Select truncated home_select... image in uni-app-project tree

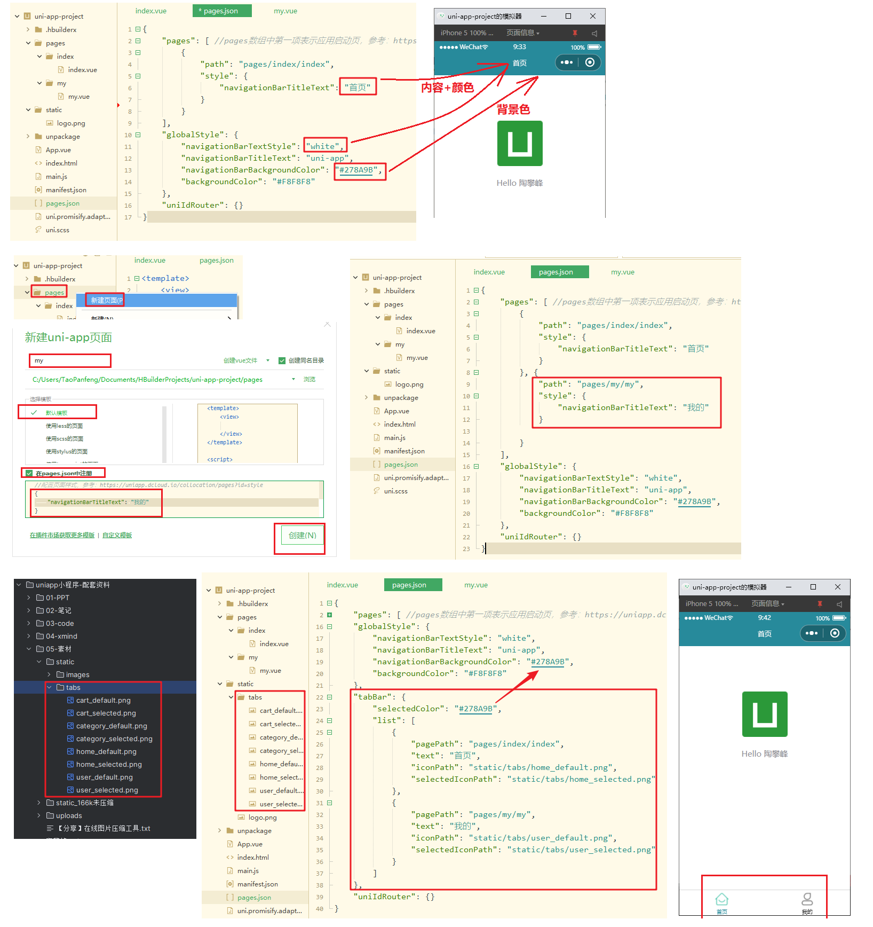pos(275,777)
